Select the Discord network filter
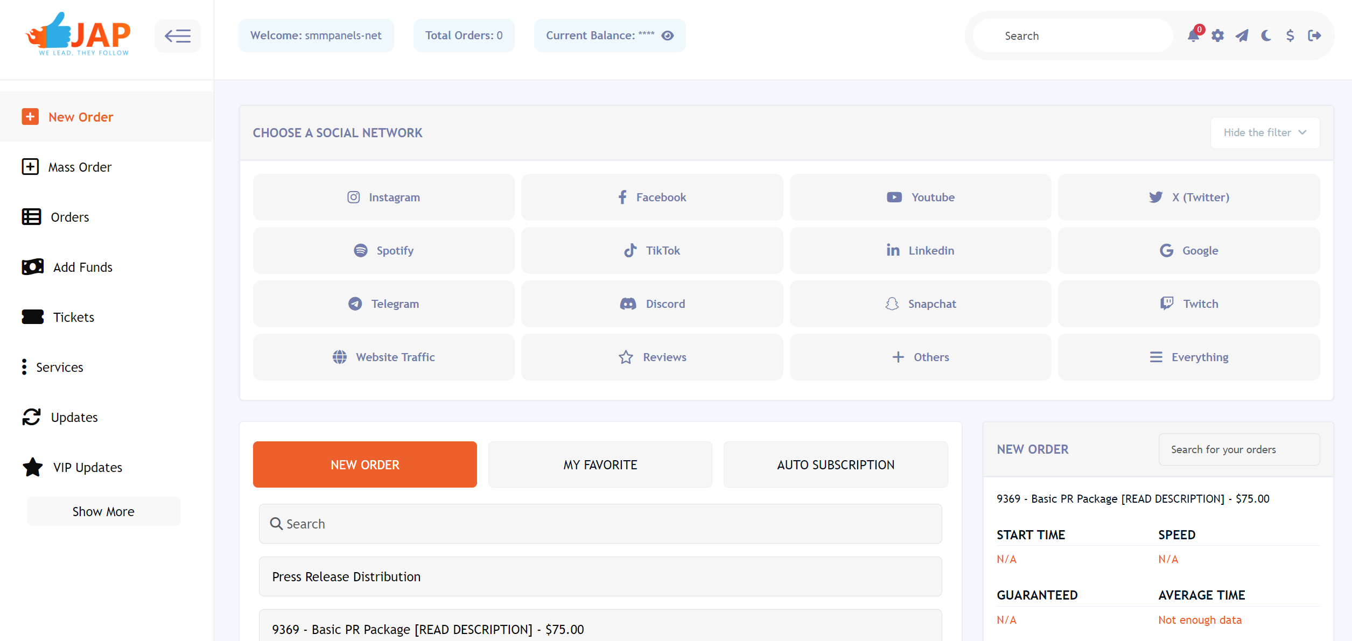The width and height of the screenshot is (1352, 641). tap(652, 304)
